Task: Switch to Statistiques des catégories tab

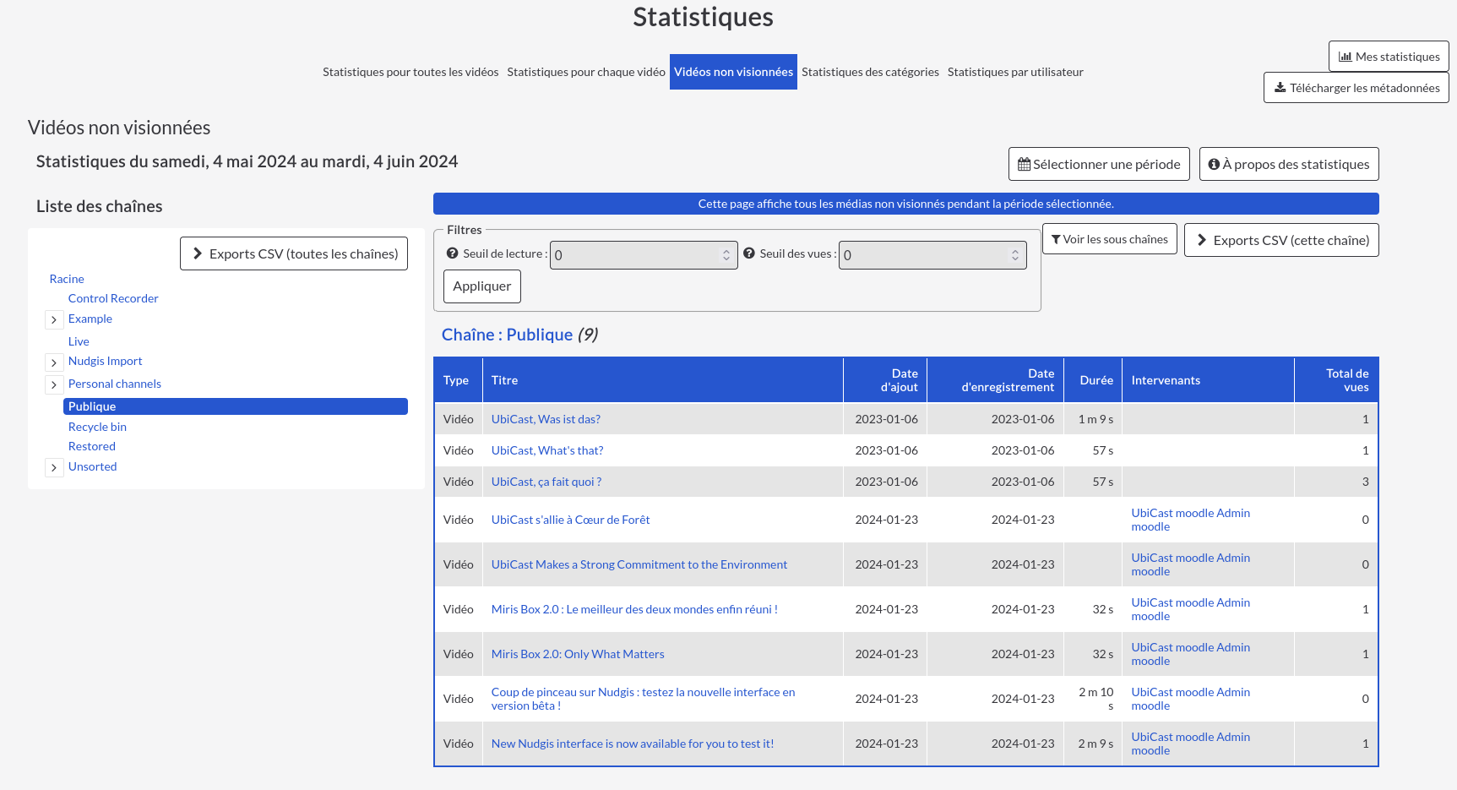Action: [x=870, y=72]
